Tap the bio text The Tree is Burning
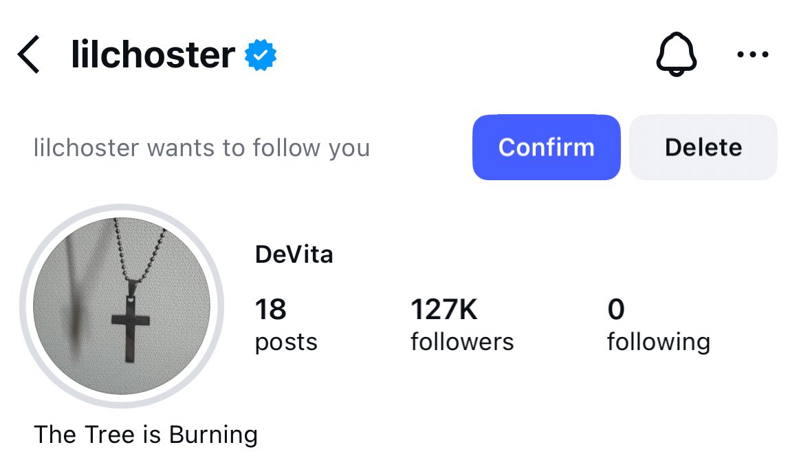The height and width of the screenshot is (456, 810). coord(146,434)
